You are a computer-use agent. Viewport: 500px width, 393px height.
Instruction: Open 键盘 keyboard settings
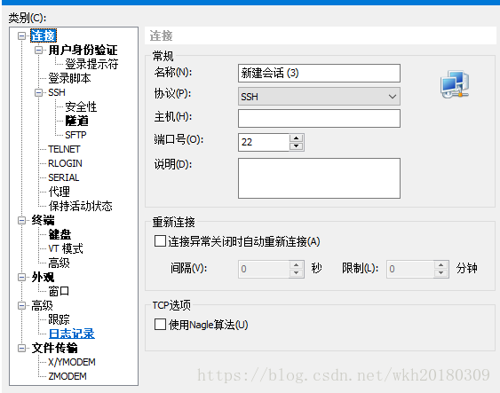click(x=60, y=234)
